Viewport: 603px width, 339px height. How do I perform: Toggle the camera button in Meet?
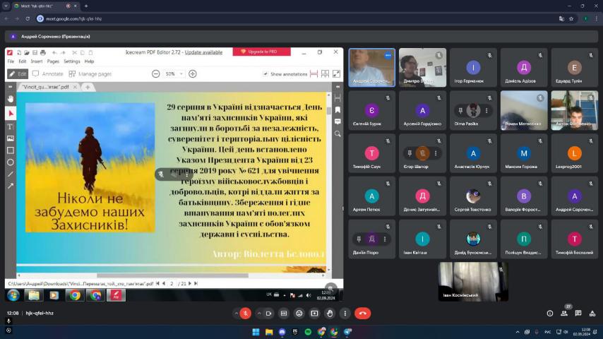point(268,313)
